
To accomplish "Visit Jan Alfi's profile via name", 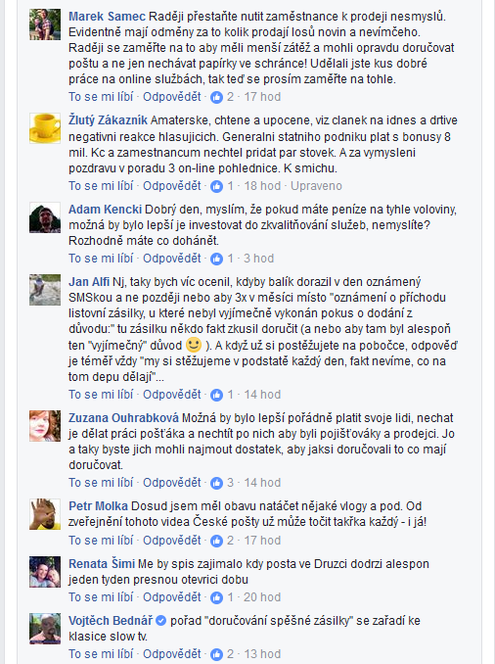I will point(89,282).
